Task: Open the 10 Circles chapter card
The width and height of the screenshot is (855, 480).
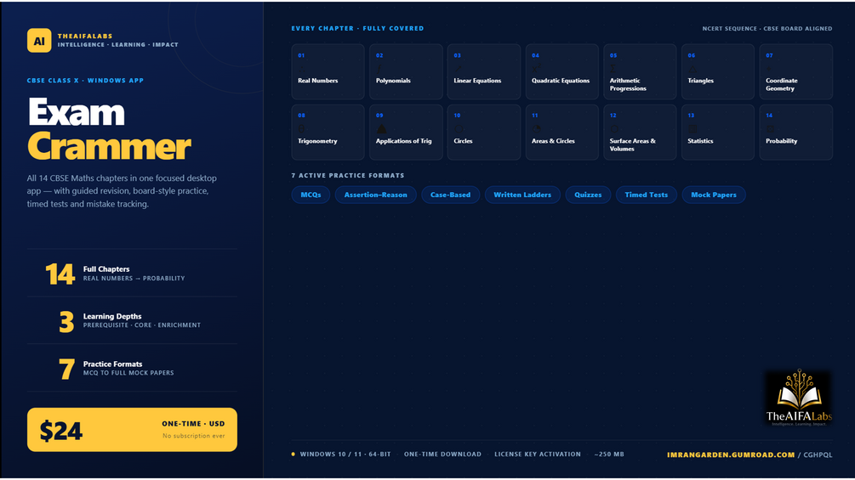Action: (x=484, y=133)
